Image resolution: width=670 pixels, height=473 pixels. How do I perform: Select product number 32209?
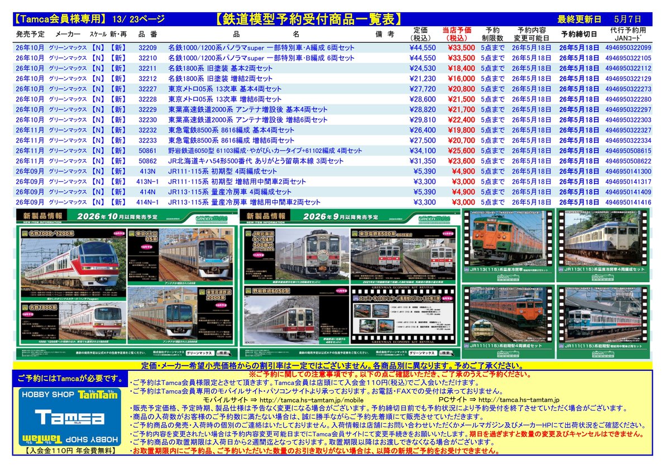point(147,47)
